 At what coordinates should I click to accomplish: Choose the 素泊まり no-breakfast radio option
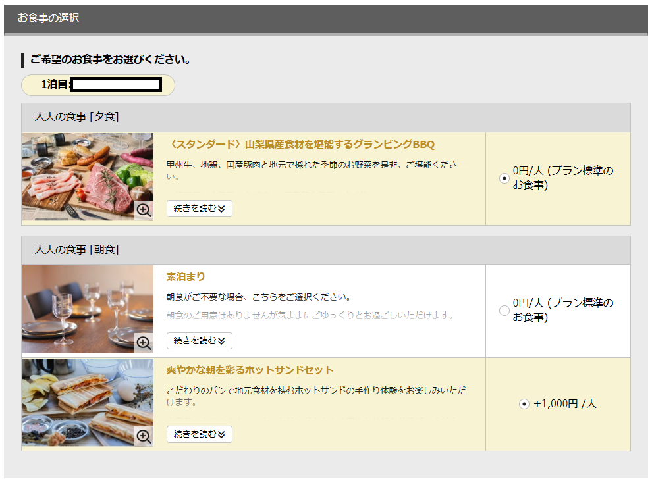504,311
